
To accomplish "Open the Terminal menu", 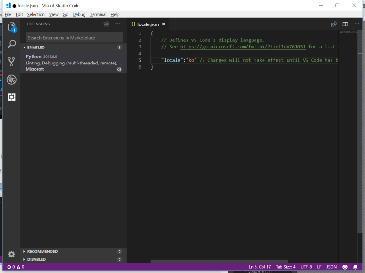I will (x=98, y=15).
